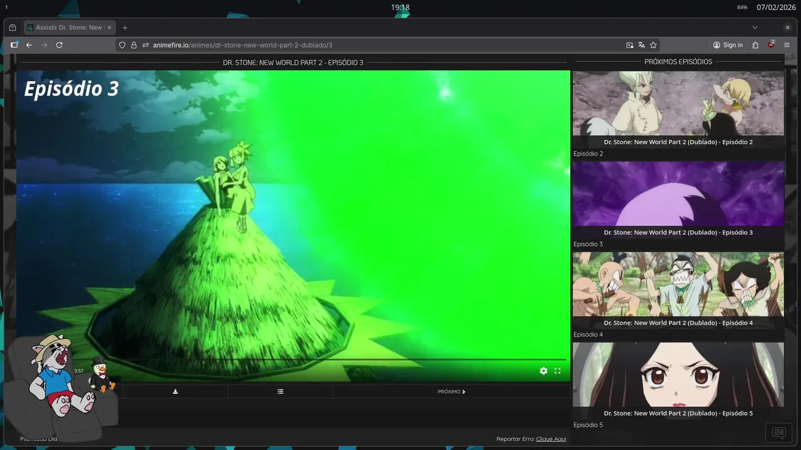The height and width of the screenshot is (450, 801).
Task: Open picture-in-picture icon in address bar
Action: 630,45
